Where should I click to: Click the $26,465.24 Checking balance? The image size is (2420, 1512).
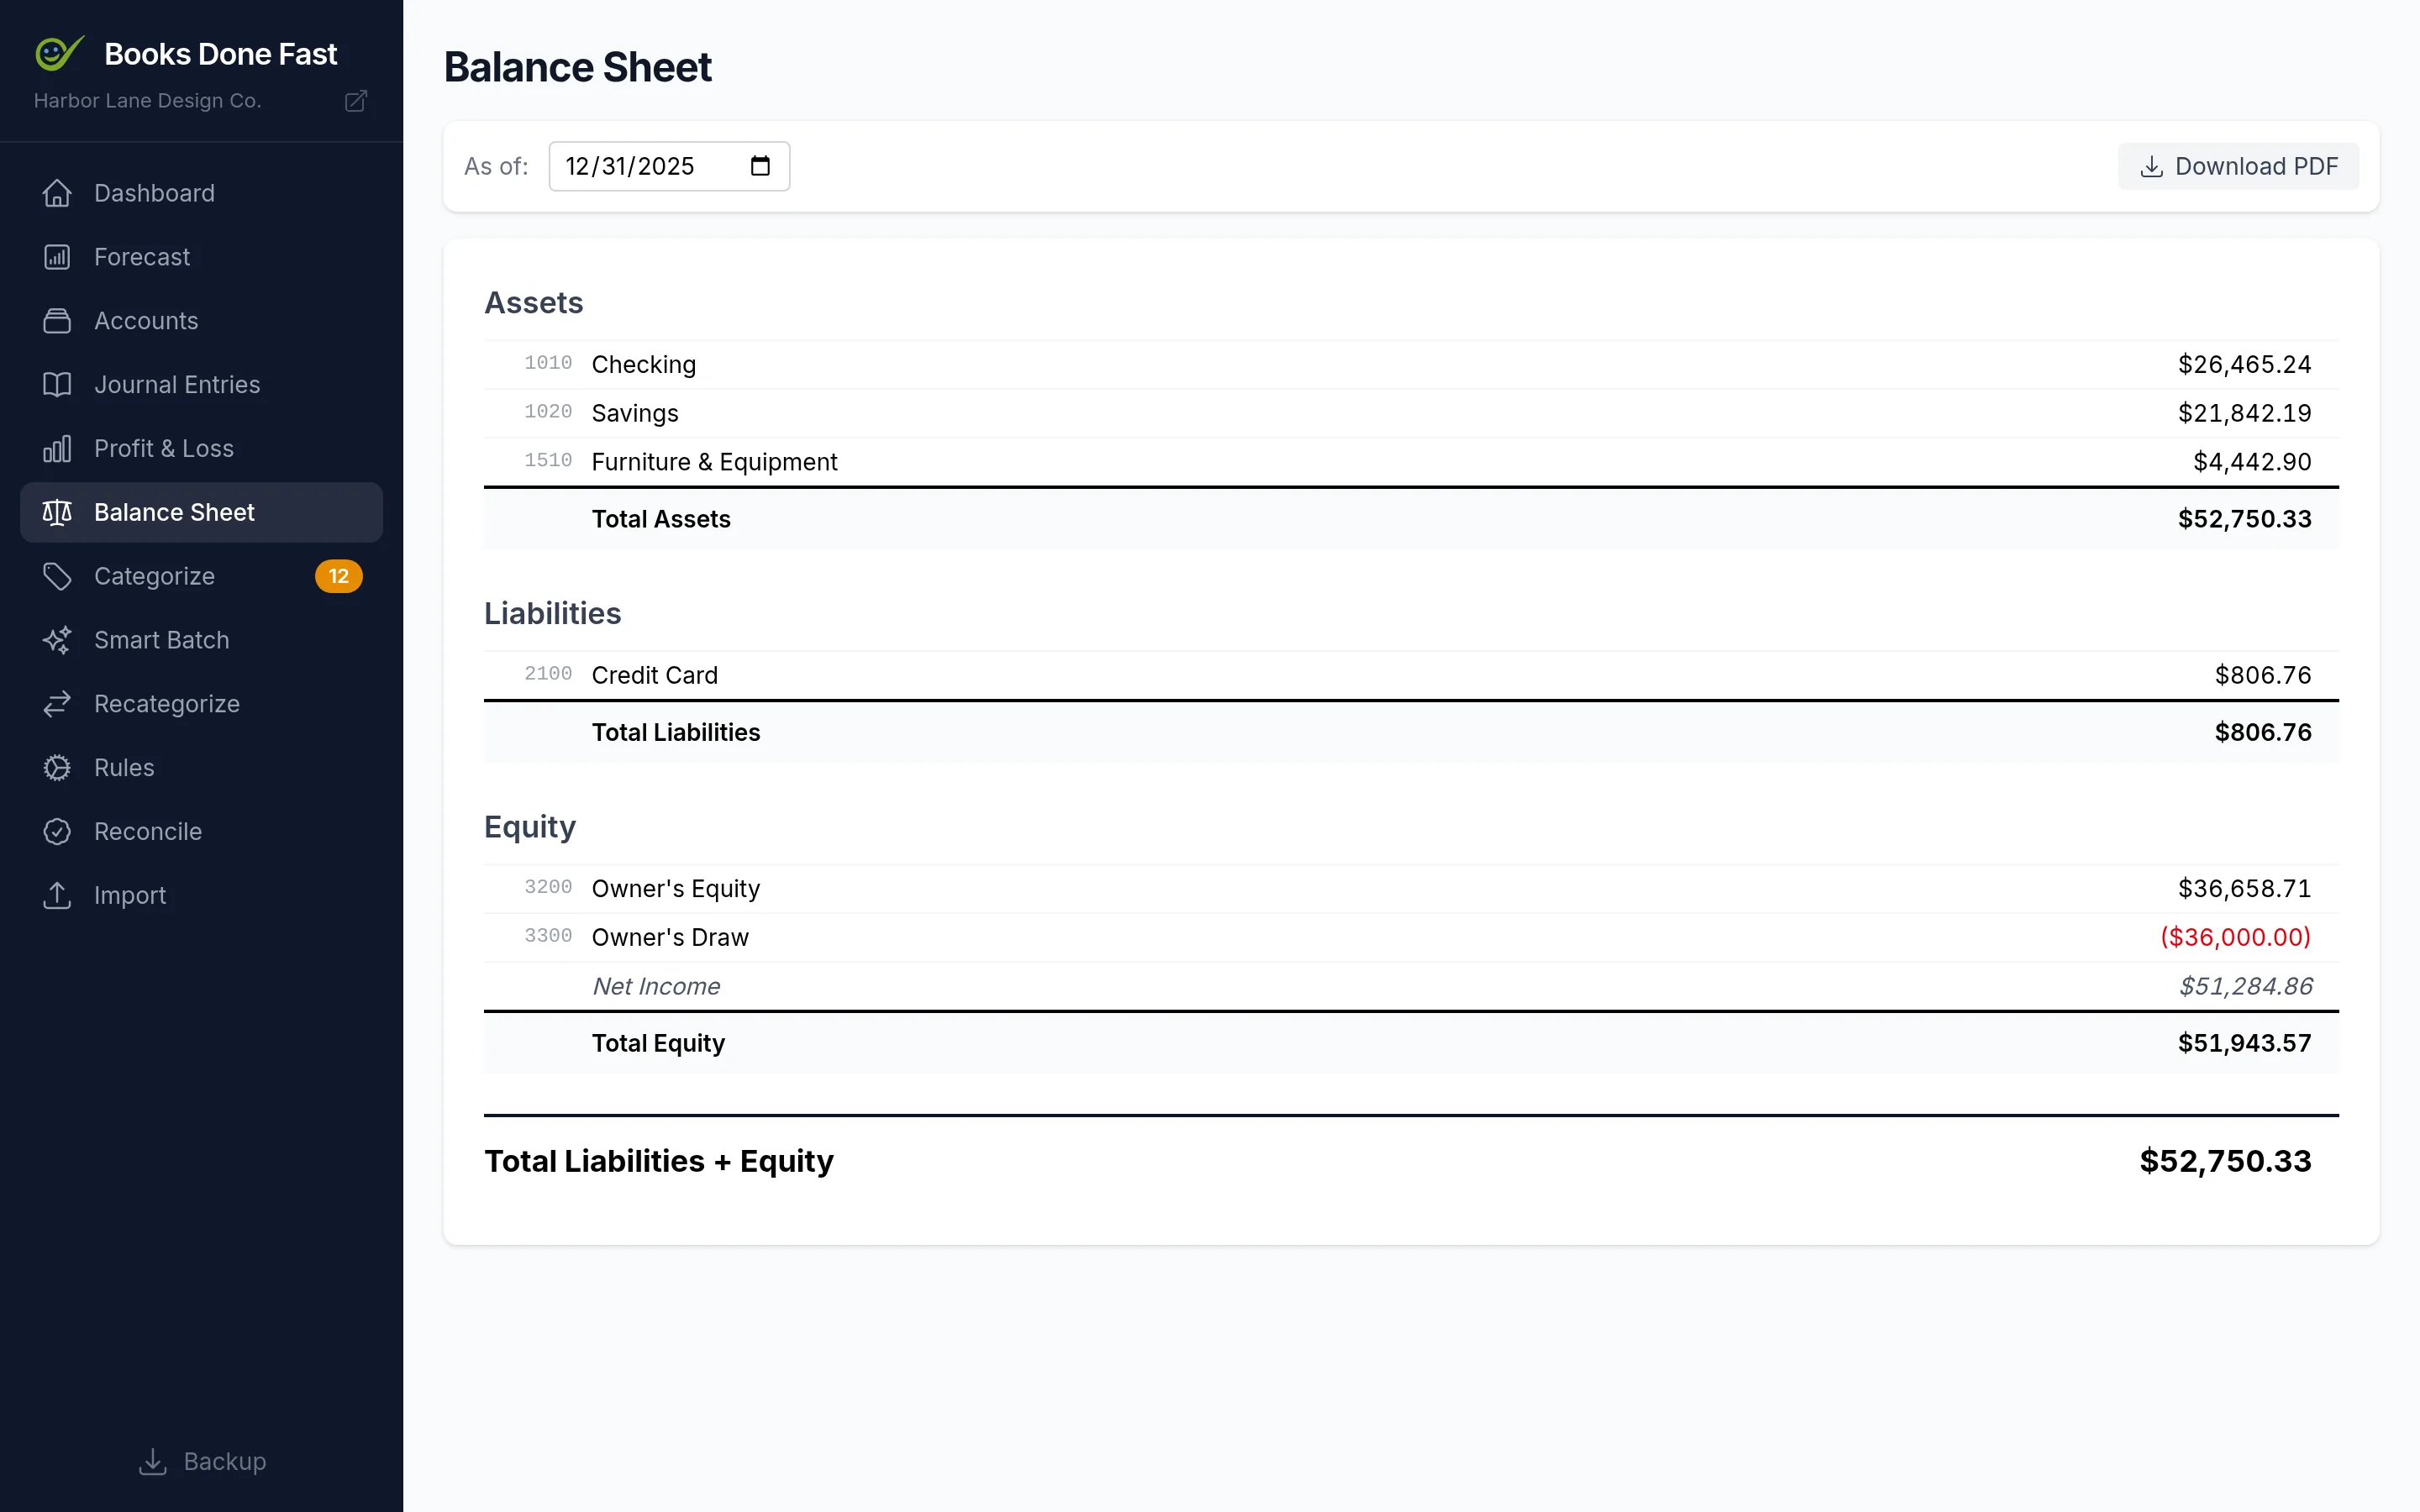click(2245, 365)
